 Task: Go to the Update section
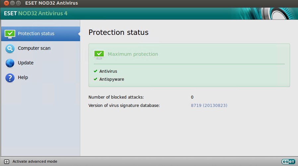(41, 63)
